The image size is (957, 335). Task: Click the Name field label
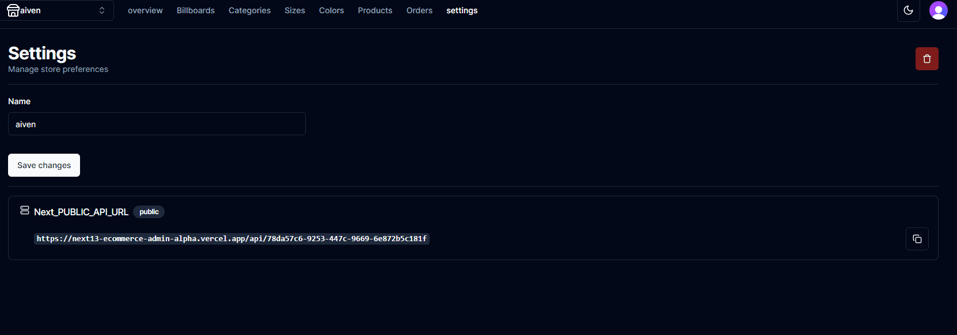[19, 101]
